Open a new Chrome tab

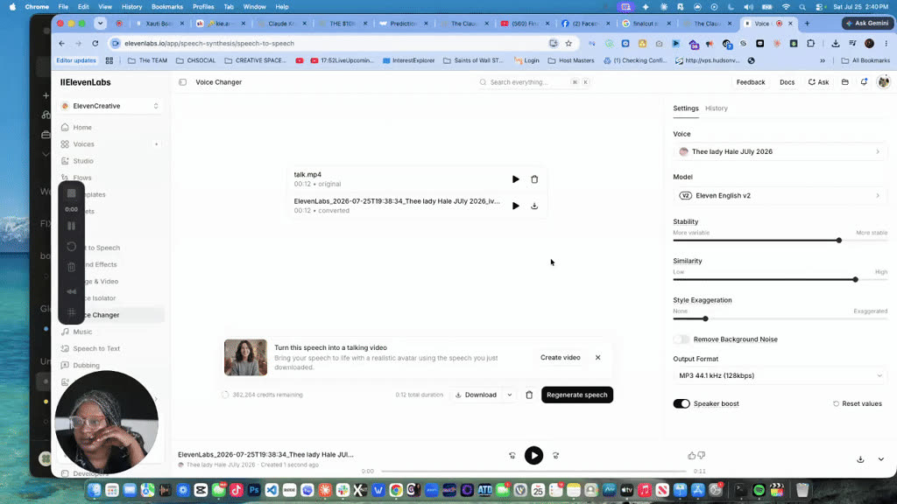click(x=807, y=24)
